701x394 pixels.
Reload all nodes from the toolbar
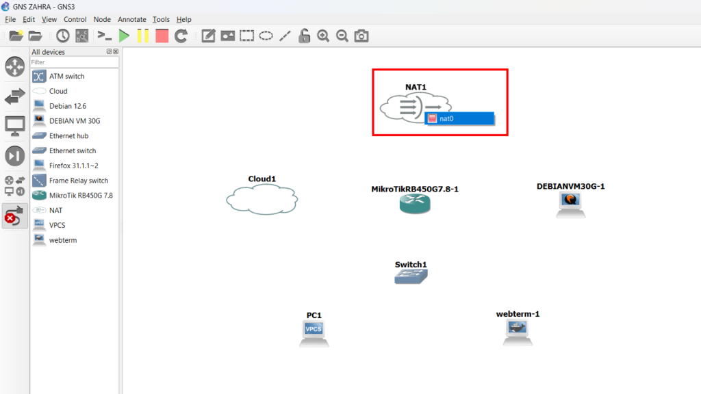(x=181, y=36)
